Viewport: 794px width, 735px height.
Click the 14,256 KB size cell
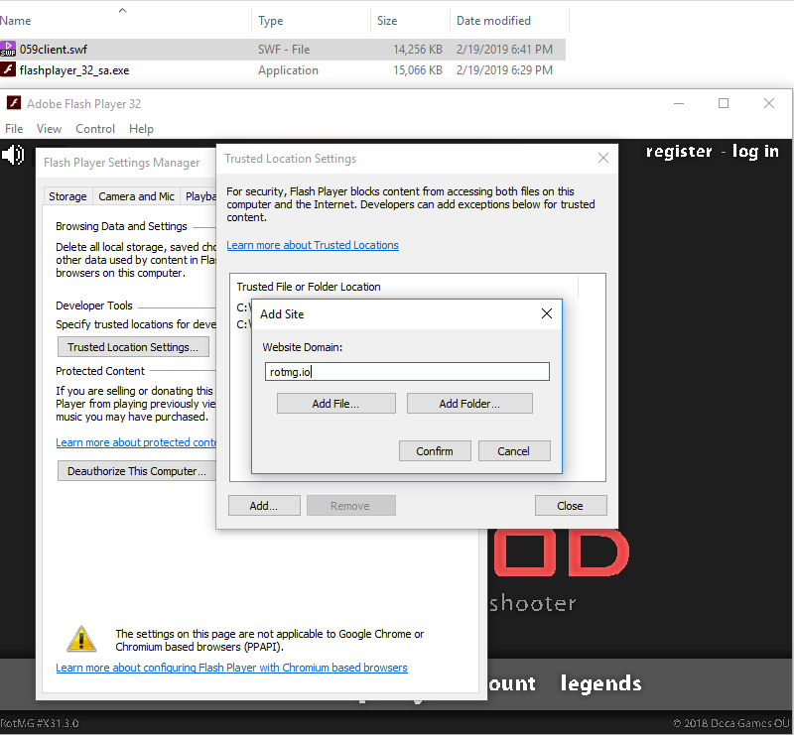(x=418, y=50)
